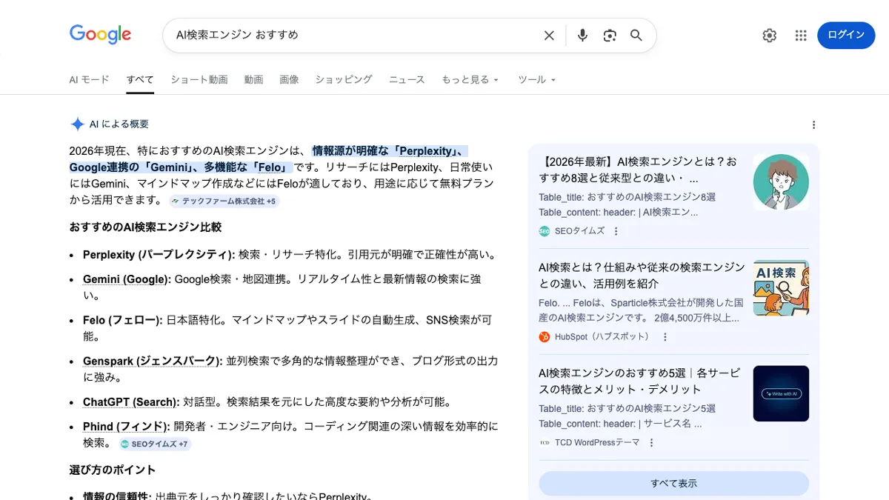Image resolution: width=889 pixels, height=500 pixels.
Task: Switch to ニュース tab
Action: (x=407, y=79)
